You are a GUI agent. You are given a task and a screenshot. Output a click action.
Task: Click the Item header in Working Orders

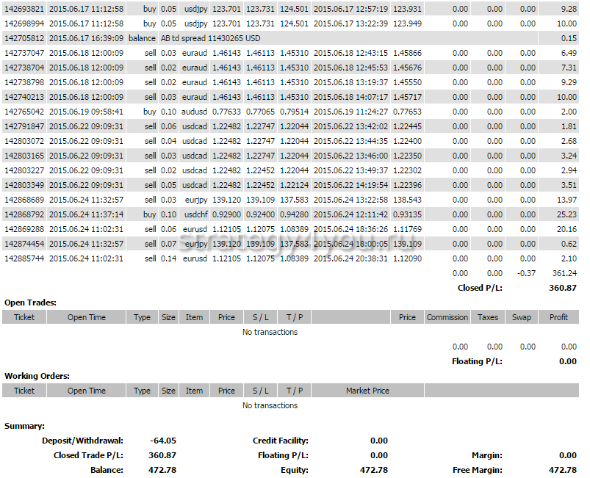click(x=194, y=391)
